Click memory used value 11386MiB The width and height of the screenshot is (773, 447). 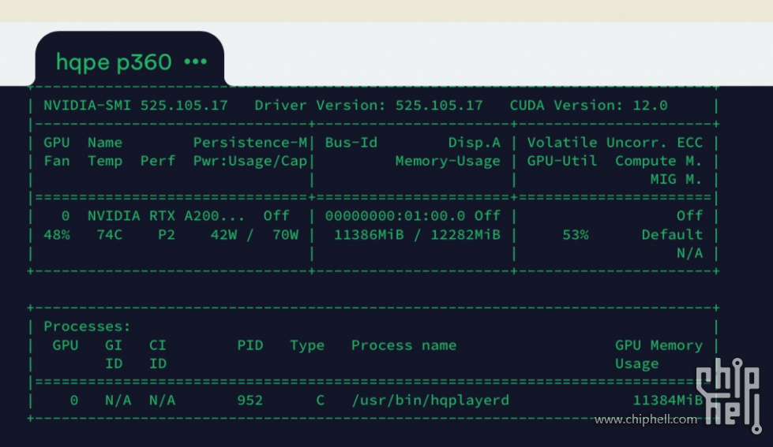pos(369,235)
